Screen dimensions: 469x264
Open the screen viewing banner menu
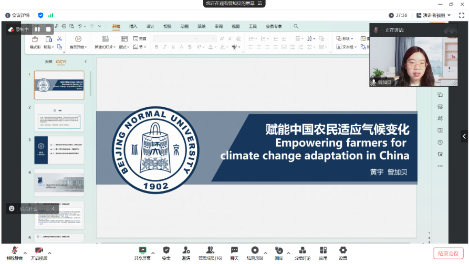pyautogui.click(x=259, y=3)
